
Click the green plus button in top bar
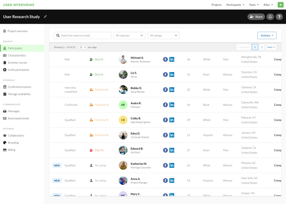click(x=281, y=5)
